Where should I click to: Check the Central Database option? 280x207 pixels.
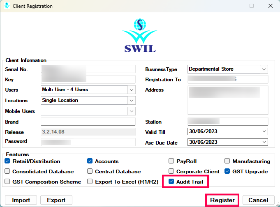[90, 171]
